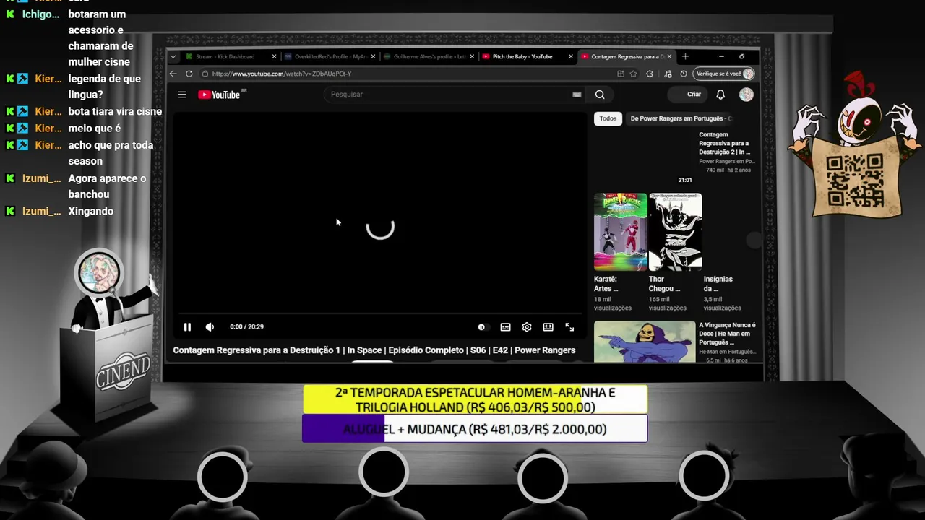
Task: Click chat message 'Xingando'
Action: 91,211
